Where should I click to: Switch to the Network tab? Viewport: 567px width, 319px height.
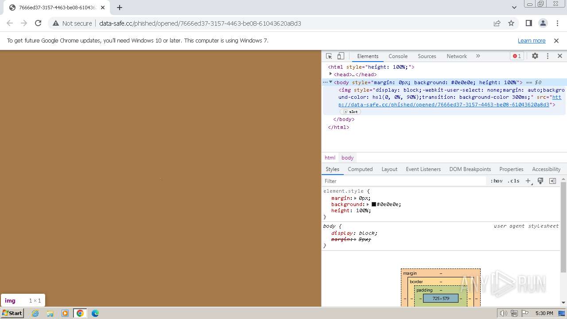(x=457, y=56)
